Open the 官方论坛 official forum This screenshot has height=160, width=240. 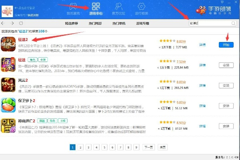coord(119,9)
